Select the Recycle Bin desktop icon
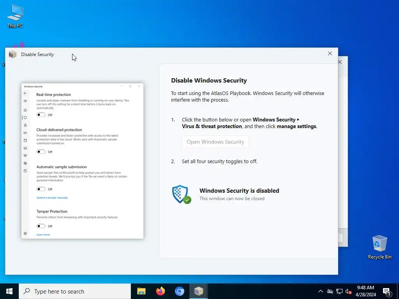 click(x=380, y=247)
